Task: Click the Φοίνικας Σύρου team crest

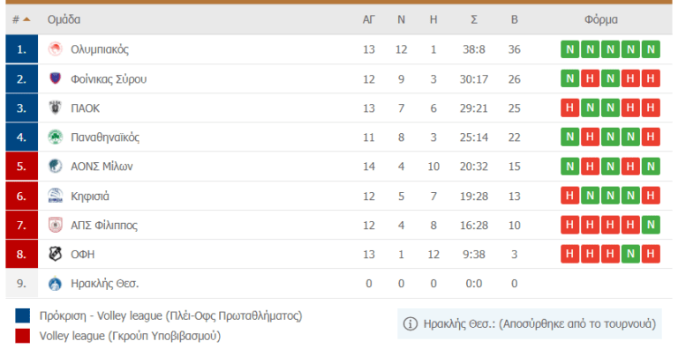Action: point(56,78)
